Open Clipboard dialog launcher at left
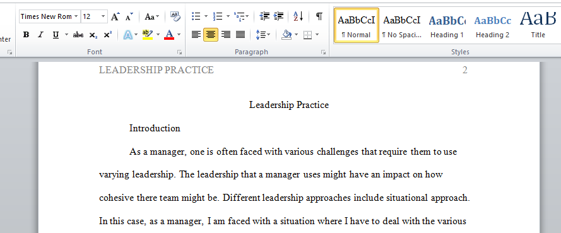This screenshot has width=561, height=233. (x=10, y=52)
